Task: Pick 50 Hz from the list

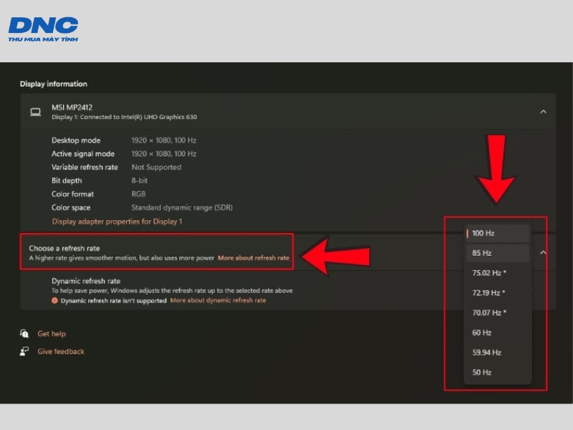Action: [498, 372]
